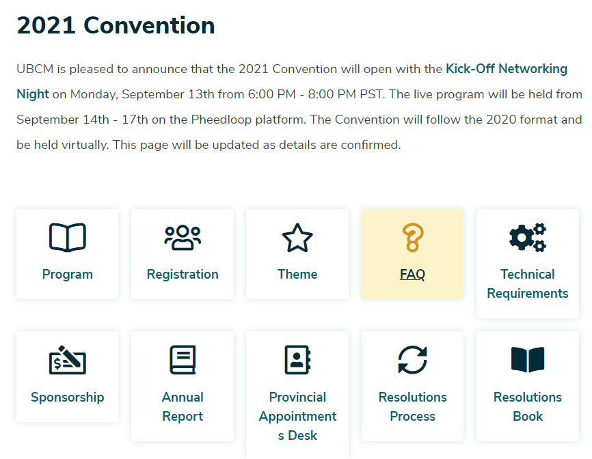This screenshot has height=459, width=592.
Task: Click the question mark FAQ icon
Action: pyautogui.click(x=413, y=238)
